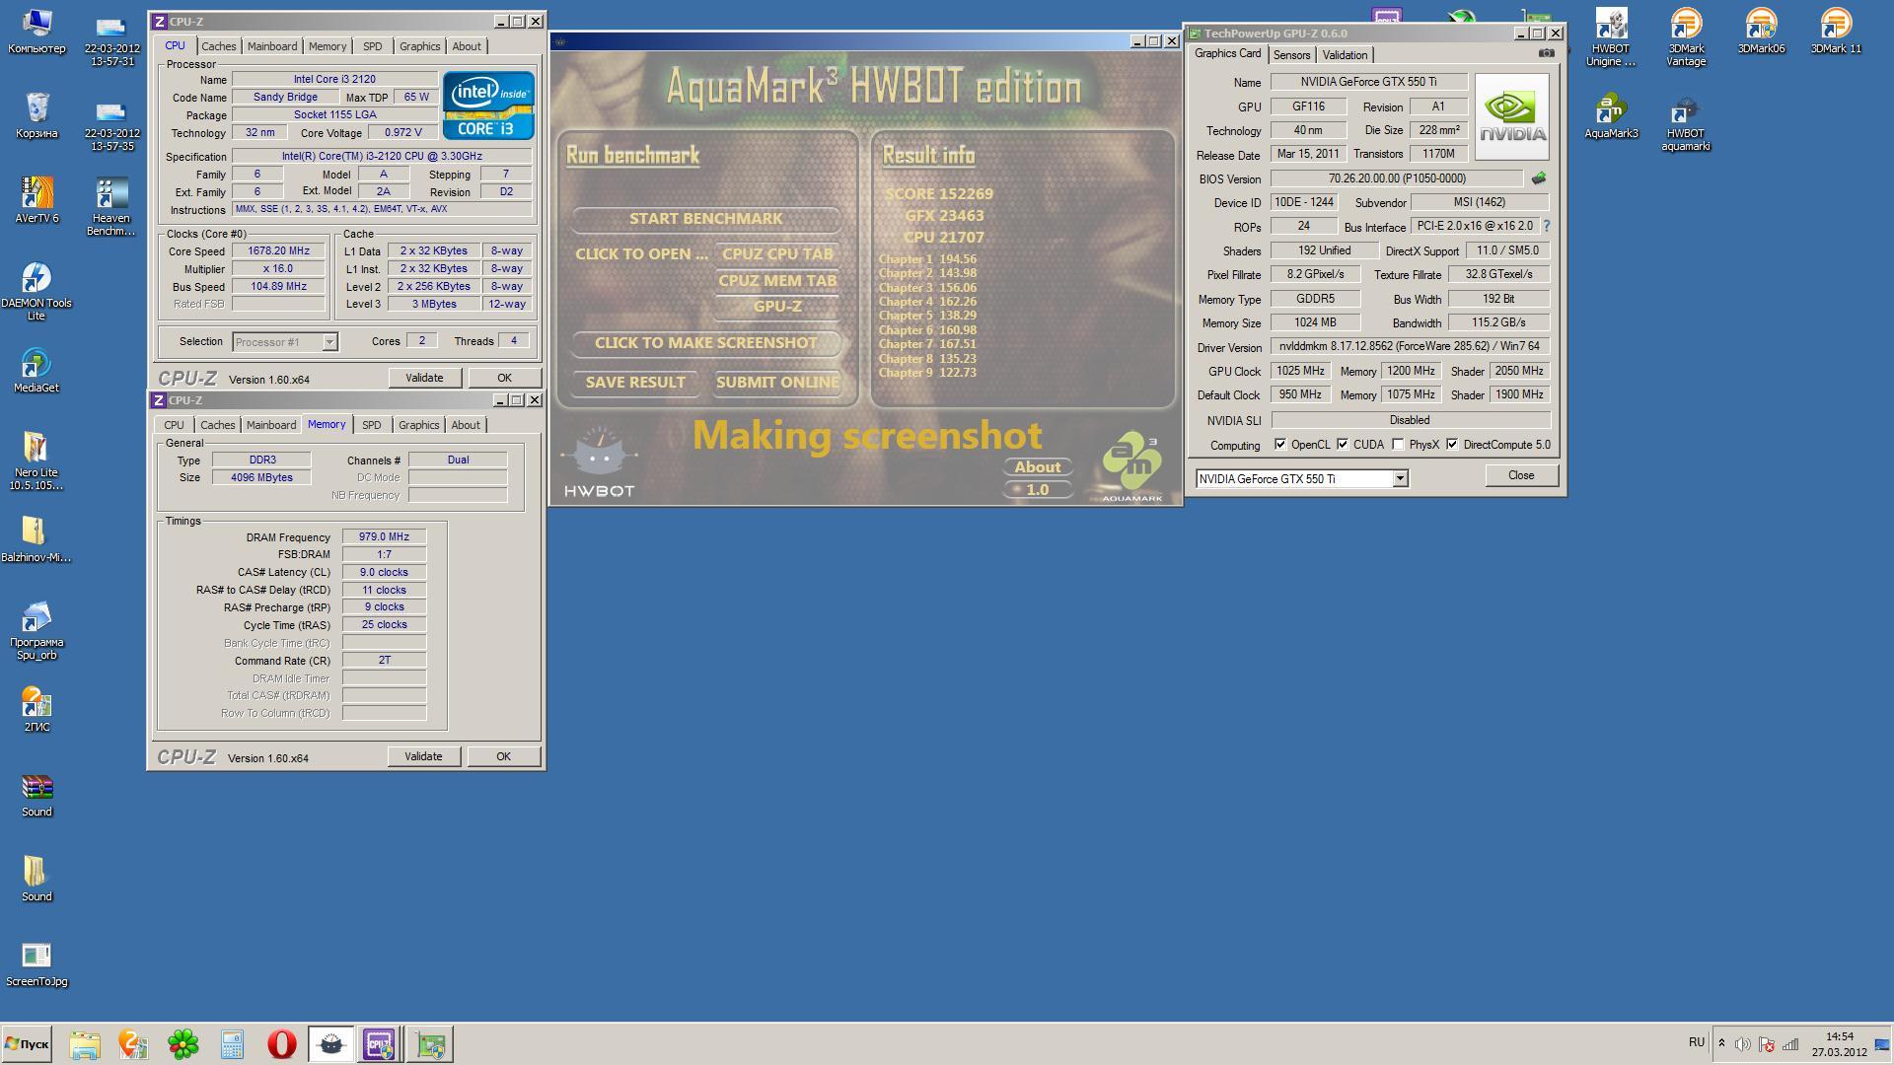Open the GPU selection dropdown in GPU-Z
1894x1065 pixels.
[1399, 478]
